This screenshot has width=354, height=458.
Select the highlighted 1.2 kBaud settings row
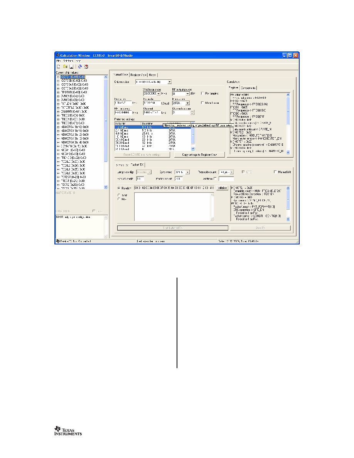tap(153, 127)
